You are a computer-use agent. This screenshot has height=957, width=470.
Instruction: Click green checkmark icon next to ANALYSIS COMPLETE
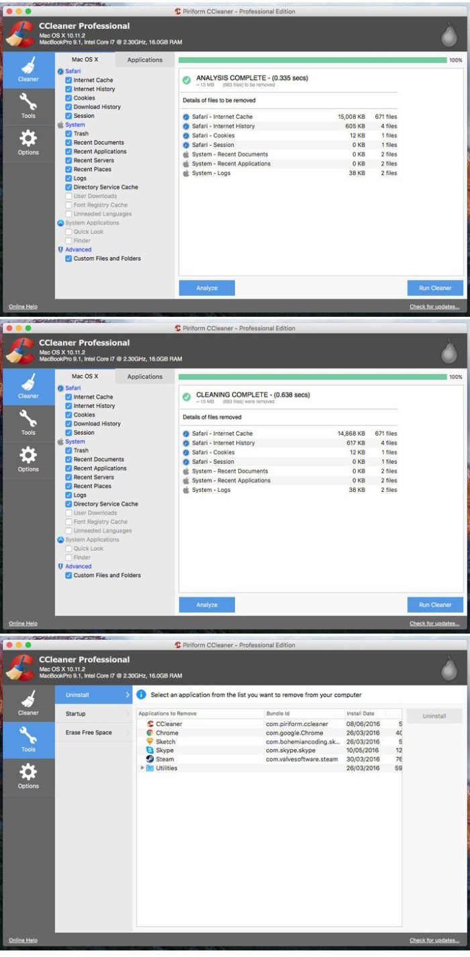(187, 80)
